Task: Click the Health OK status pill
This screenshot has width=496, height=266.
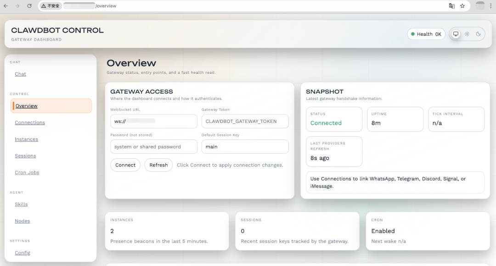Action: pyautogui.click(x=426, y=34)
